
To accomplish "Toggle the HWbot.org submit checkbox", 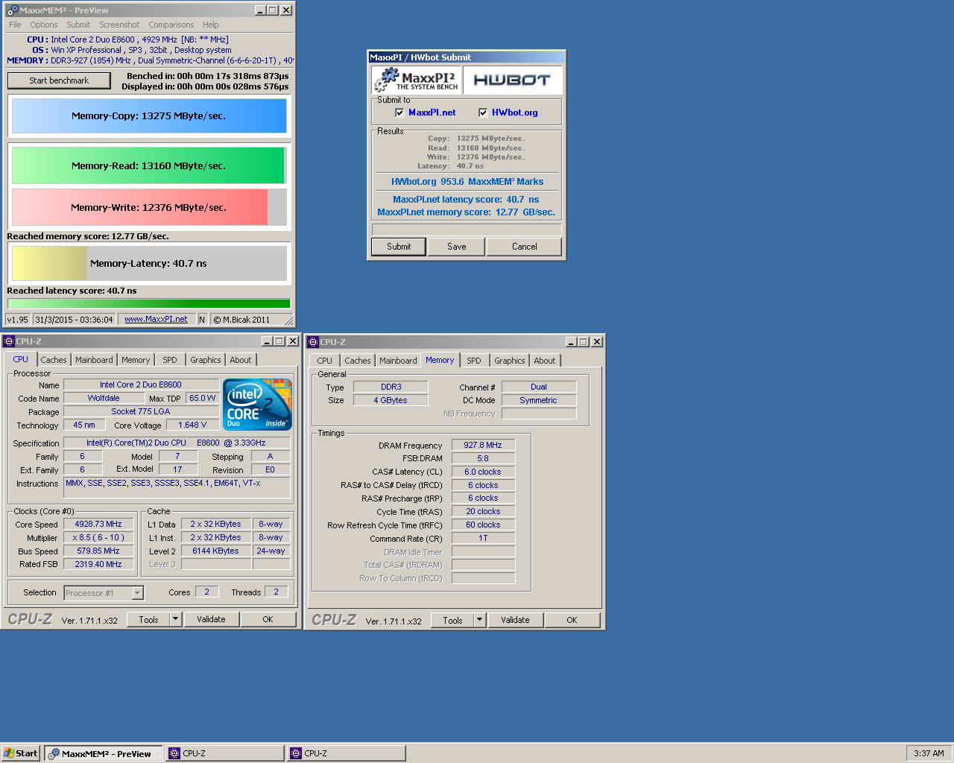I will pyautogui.click(x=483, y=113).
